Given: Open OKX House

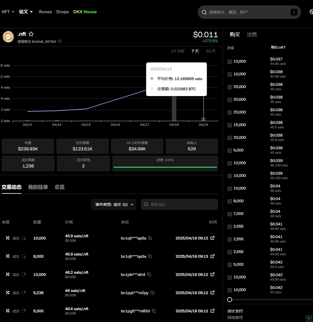Looking at the screenshot, I should [x=85, y=12].
